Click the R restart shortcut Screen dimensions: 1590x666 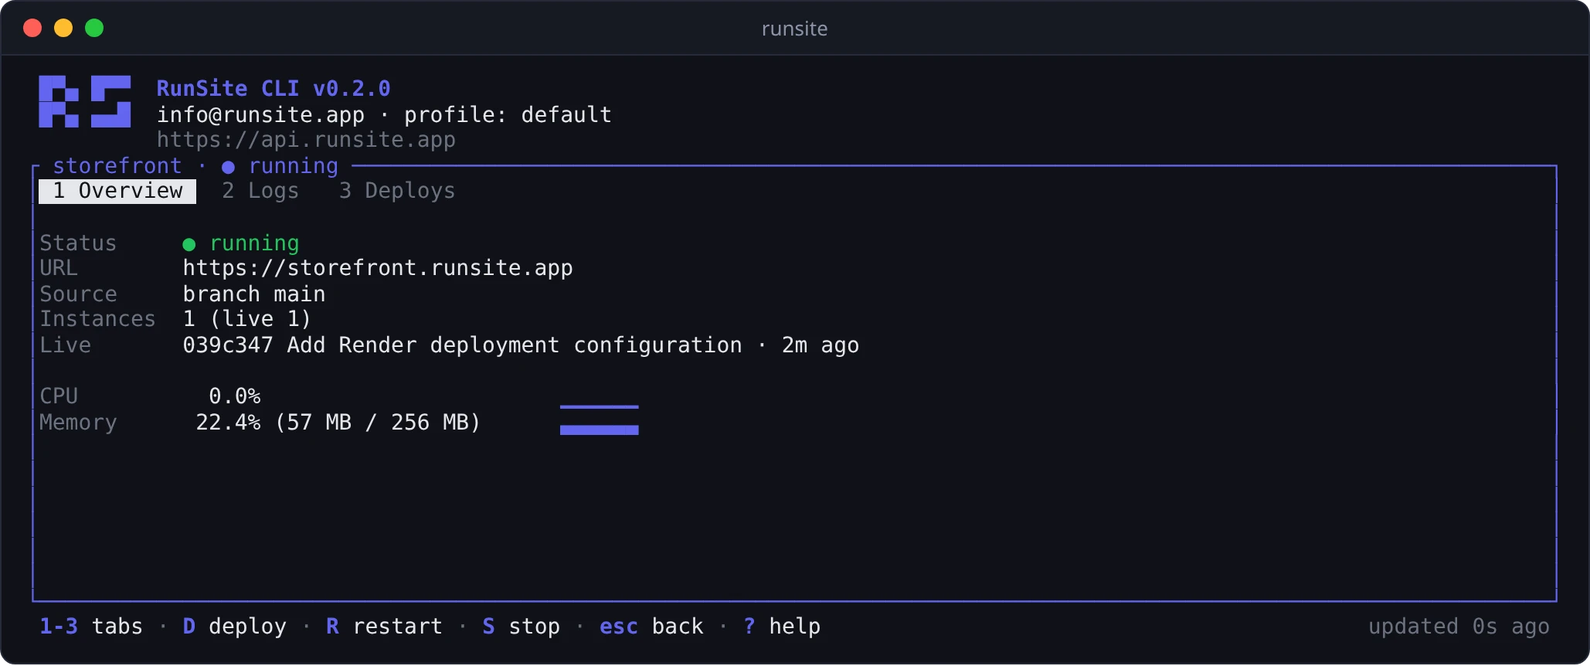[385, 627]
